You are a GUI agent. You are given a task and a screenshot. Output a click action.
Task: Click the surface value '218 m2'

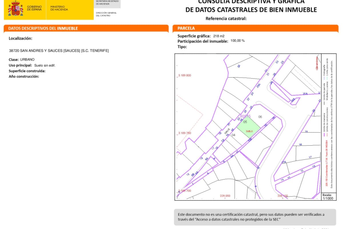click(219, 36)
